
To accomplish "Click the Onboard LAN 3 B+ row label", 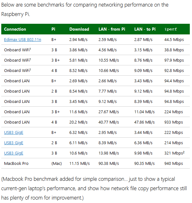I will pyautogui.click(x=17, y=112).
